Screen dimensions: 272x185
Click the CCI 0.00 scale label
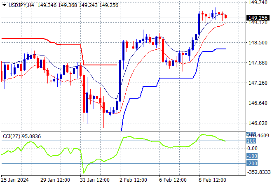point(252,148)
